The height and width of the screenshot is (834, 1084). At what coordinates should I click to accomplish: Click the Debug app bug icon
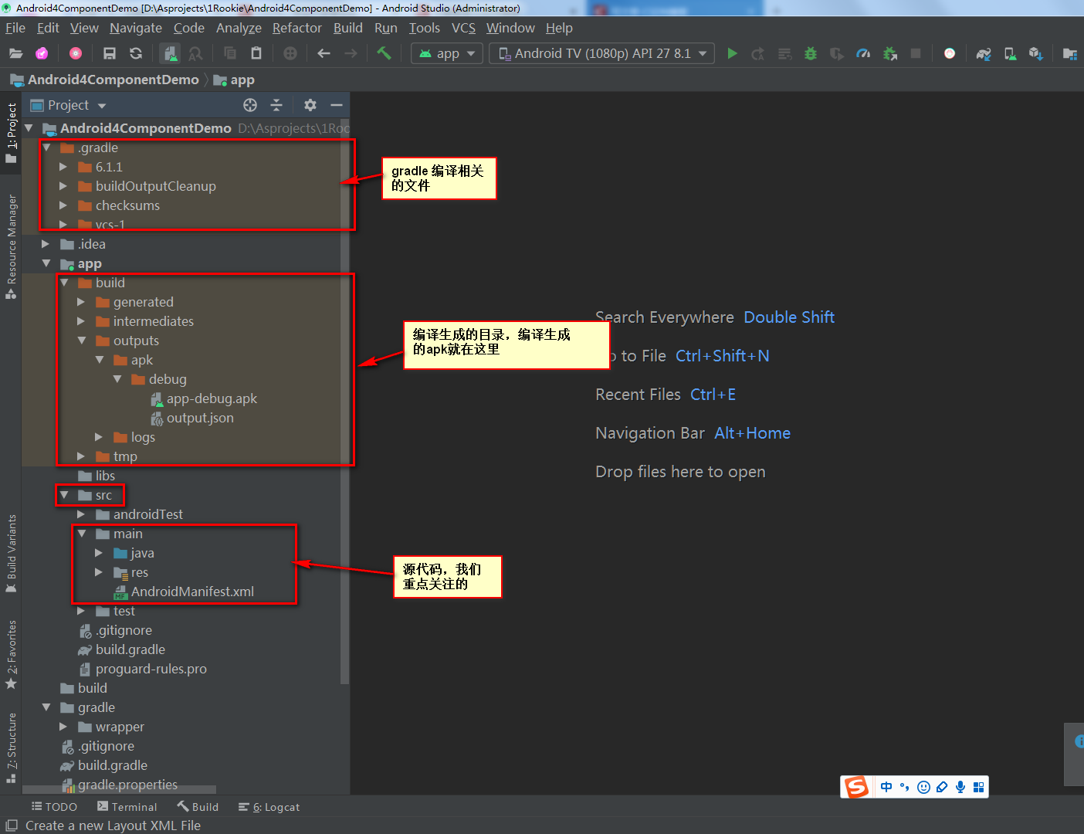pos(811,53)
